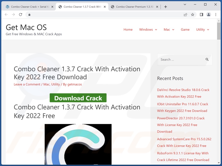Viewport: 222px width, 166px height.
Task: Reload the current page
Action: tap(21, 15)
